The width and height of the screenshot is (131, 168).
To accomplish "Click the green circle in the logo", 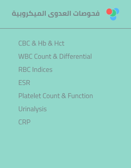I will point(113,13).
